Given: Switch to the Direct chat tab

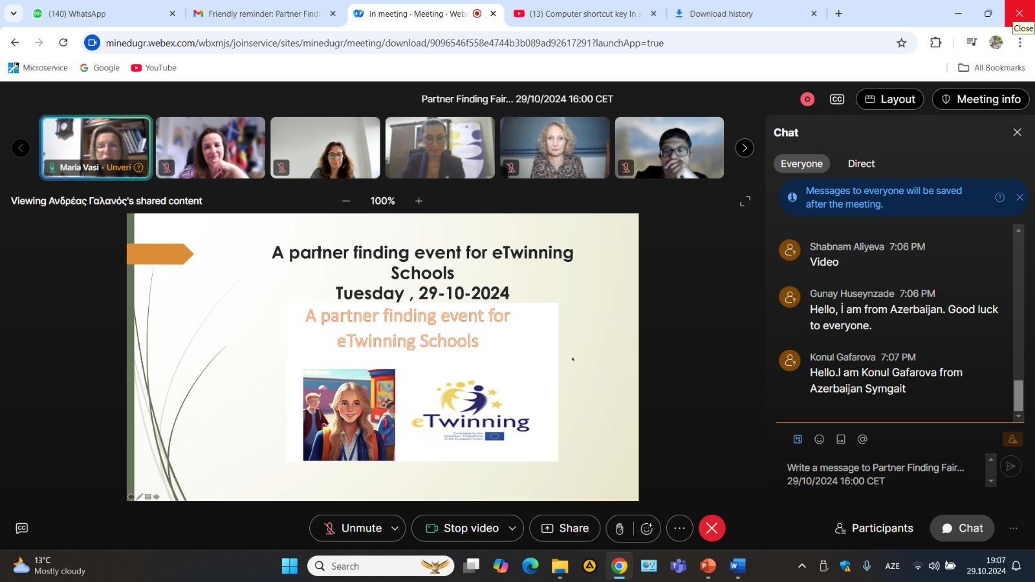Looking at the screenshot, I should coord(861,164).
